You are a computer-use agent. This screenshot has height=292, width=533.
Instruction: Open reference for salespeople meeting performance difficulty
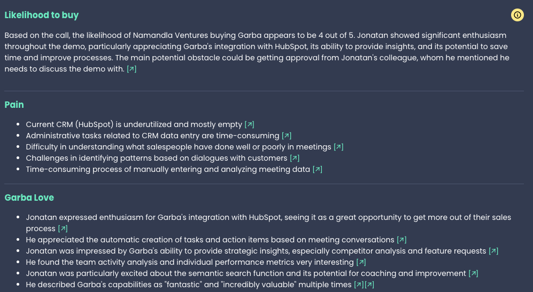[338, 147]
